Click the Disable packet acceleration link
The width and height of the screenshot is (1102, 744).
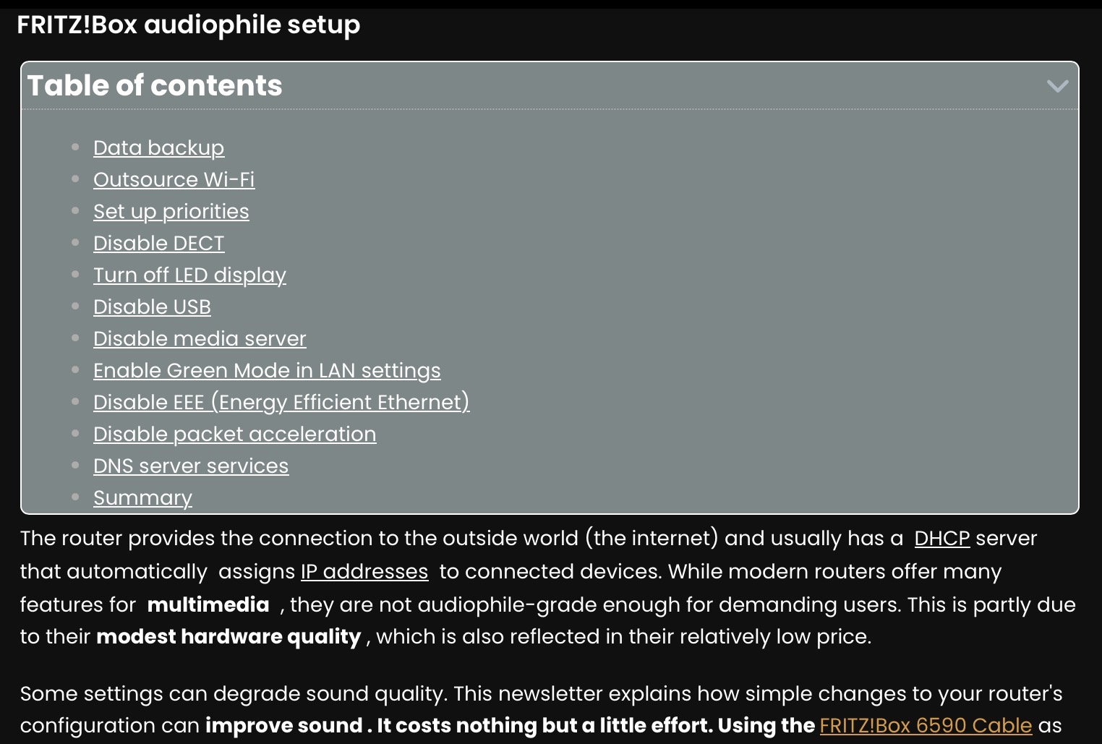tap(234, 434)
